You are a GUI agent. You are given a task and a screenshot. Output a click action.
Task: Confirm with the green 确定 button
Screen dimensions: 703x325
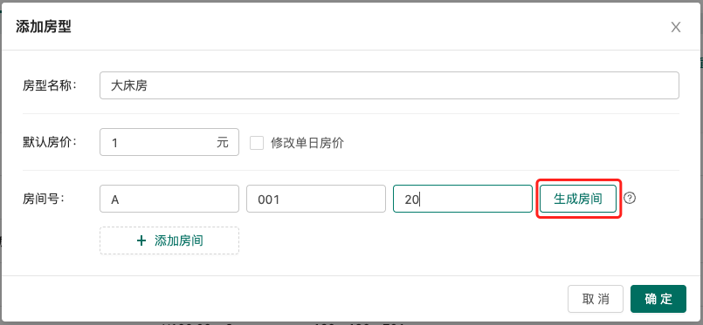pos(658,299)
